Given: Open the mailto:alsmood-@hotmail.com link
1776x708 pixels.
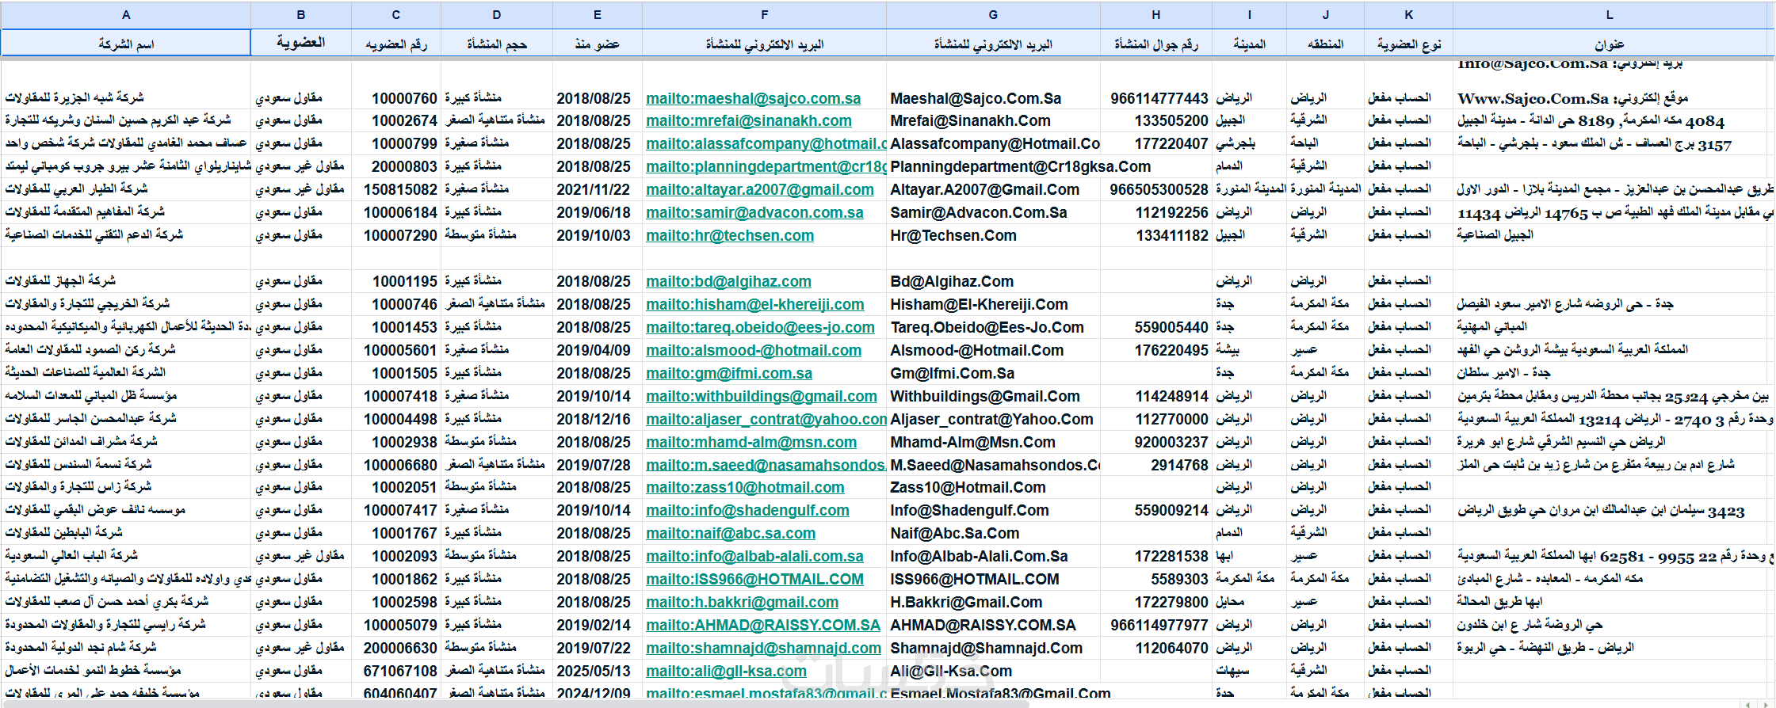Looking at the screenshot, I should [x=754, y=350].
